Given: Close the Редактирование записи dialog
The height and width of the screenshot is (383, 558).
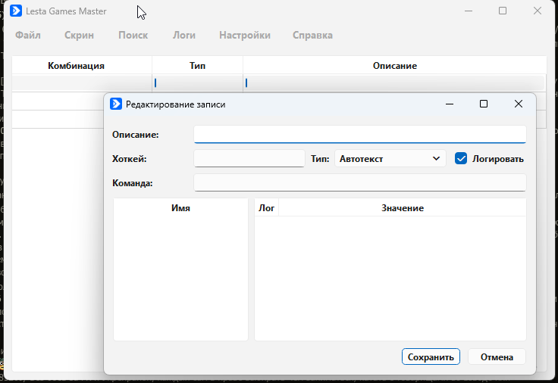Looking at the screenshot, I should pyautogui.click(x=519, y=104).
